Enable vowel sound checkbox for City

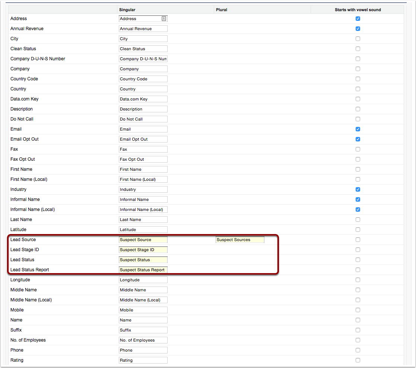coord(358,38)
